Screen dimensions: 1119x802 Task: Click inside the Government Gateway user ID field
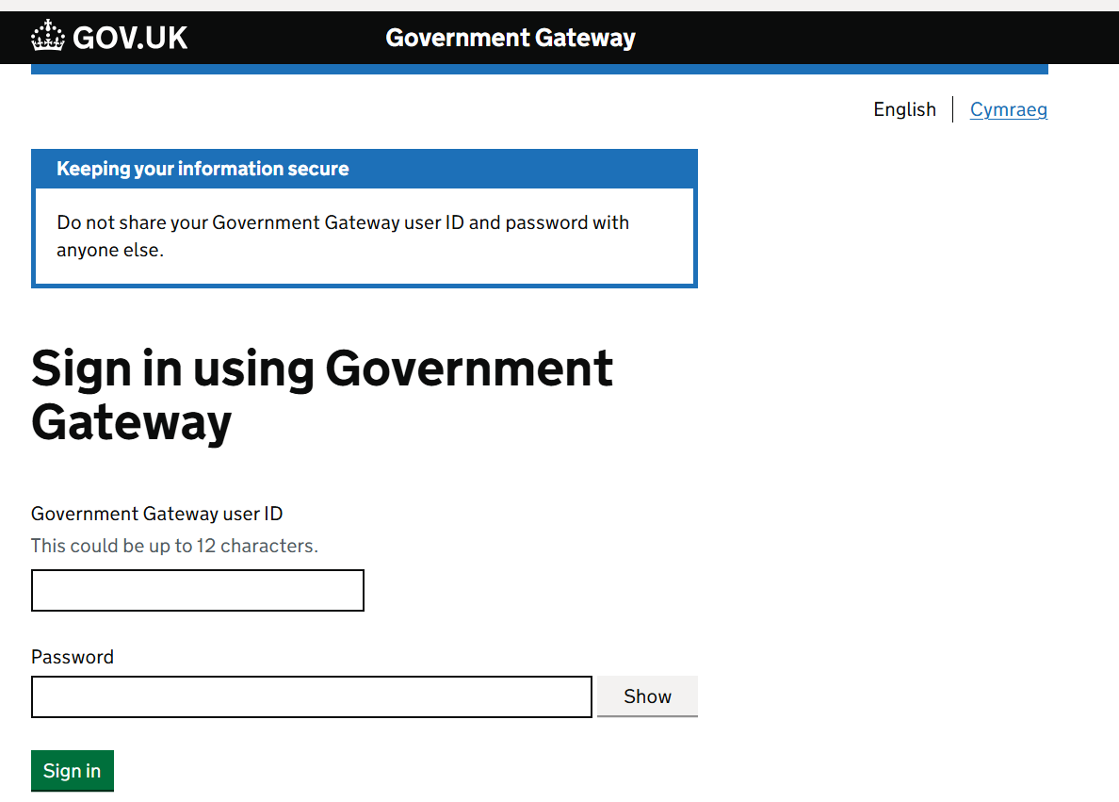[x=197, y=590]
